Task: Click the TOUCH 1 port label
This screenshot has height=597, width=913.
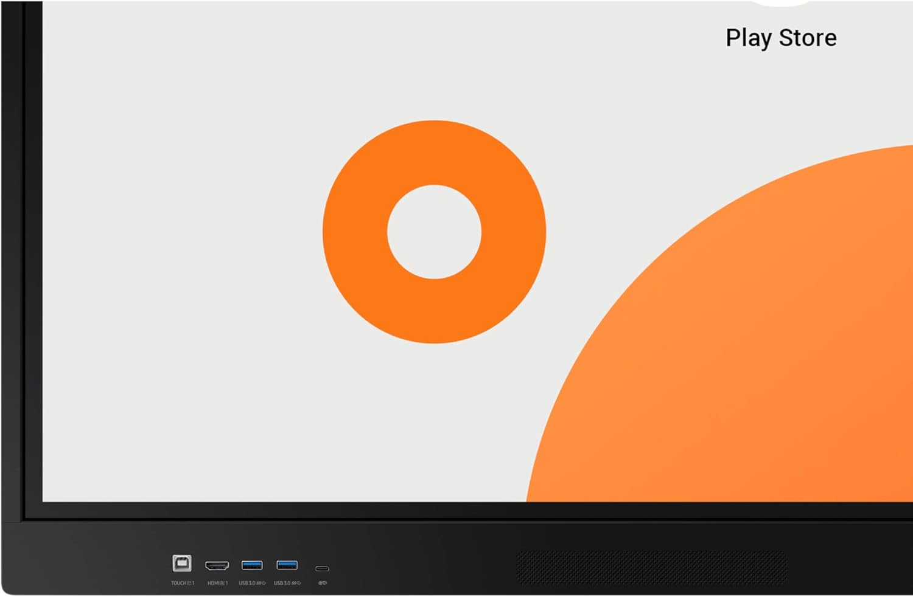Action: [x=182, y=583]
